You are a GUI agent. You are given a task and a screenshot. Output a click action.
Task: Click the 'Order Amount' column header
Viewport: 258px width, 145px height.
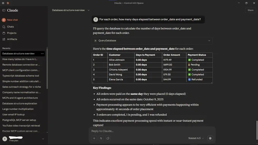coord(171,55)
